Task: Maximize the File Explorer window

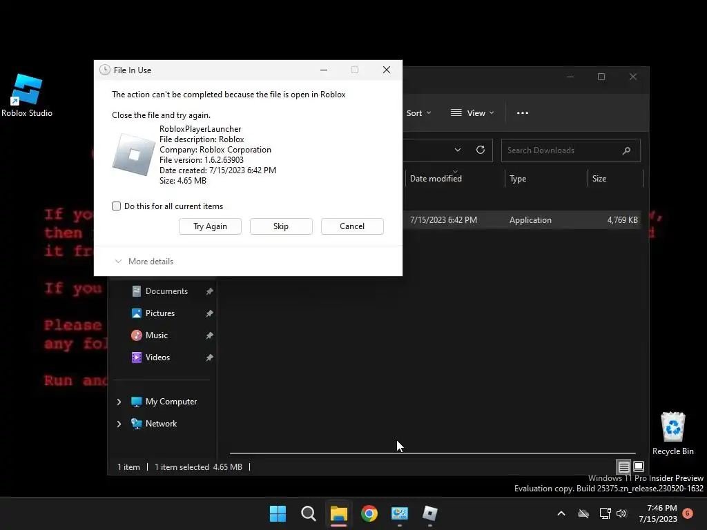Action: pos(601,77)
